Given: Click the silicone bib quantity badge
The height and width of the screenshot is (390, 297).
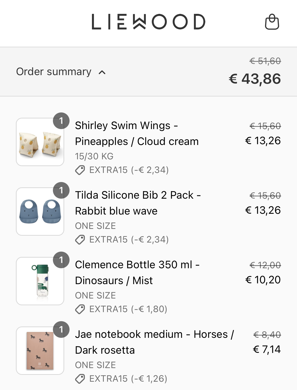Looking at the screenshot, I should [61, 190].
